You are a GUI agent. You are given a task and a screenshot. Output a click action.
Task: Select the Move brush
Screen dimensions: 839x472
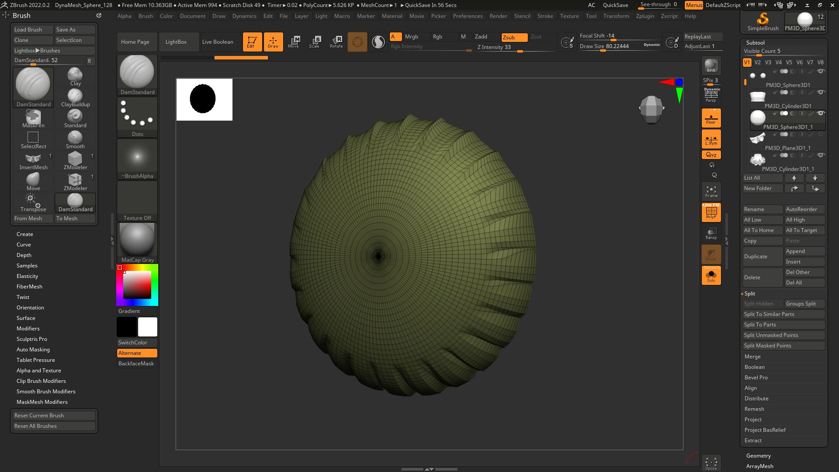tap(33, 181)
